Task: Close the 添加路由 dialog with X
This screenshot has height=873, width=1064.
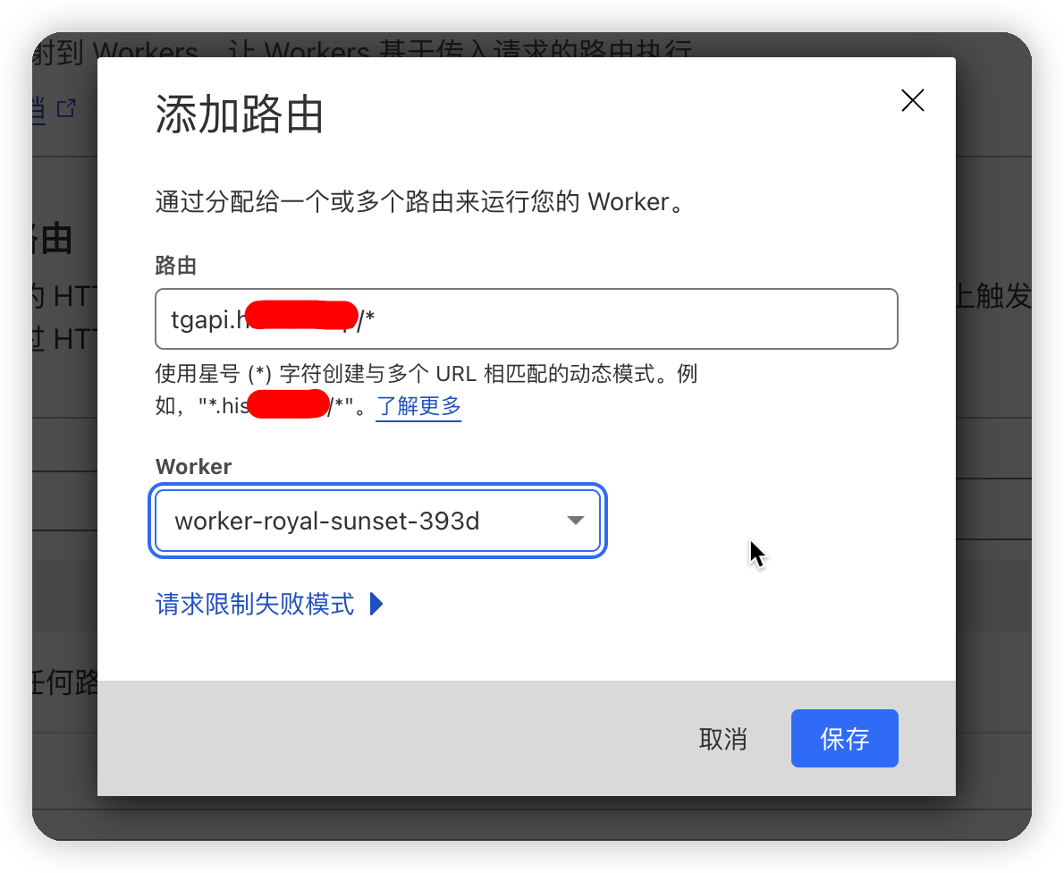Action: pos(913,100)
